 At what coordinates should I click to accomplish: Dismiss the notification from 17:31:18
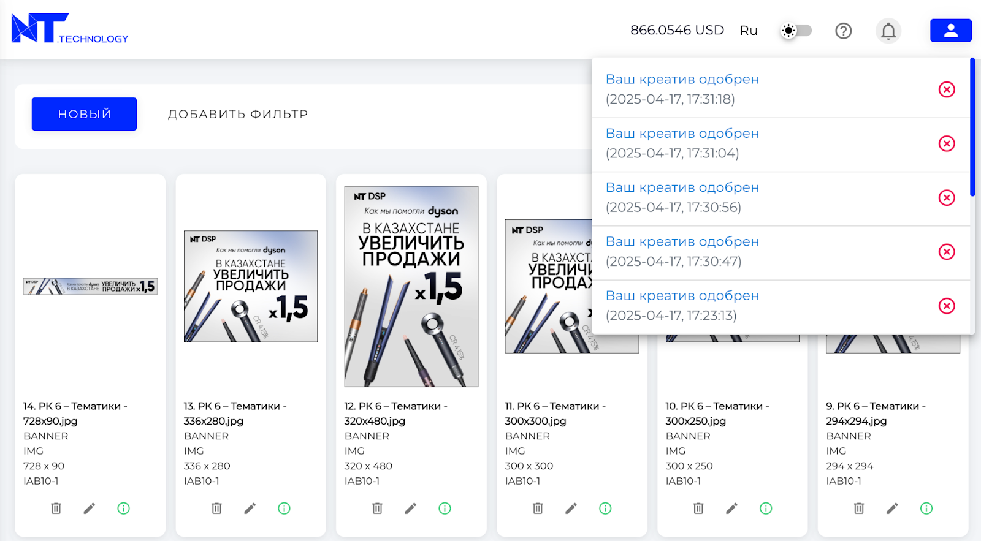tap(947, 89)
